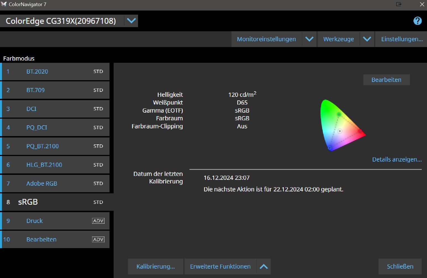This screenshot has height=278, width=427.
Task: Open Einstellungen... settings
Action: pyautogui.click(x=402, y=39)
